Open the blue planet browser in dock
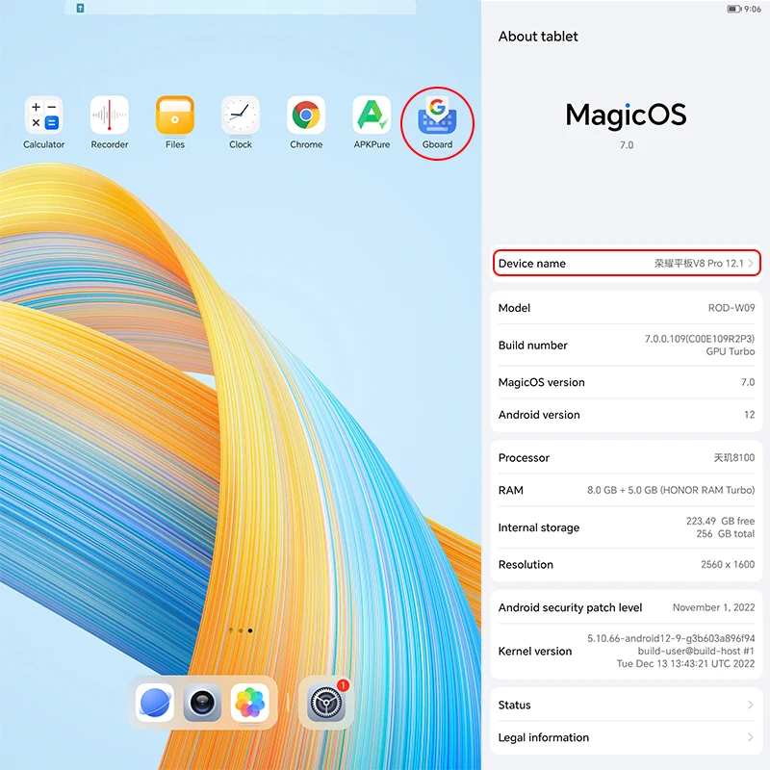Viewport: 770px width, 770px height. point(155,703)
